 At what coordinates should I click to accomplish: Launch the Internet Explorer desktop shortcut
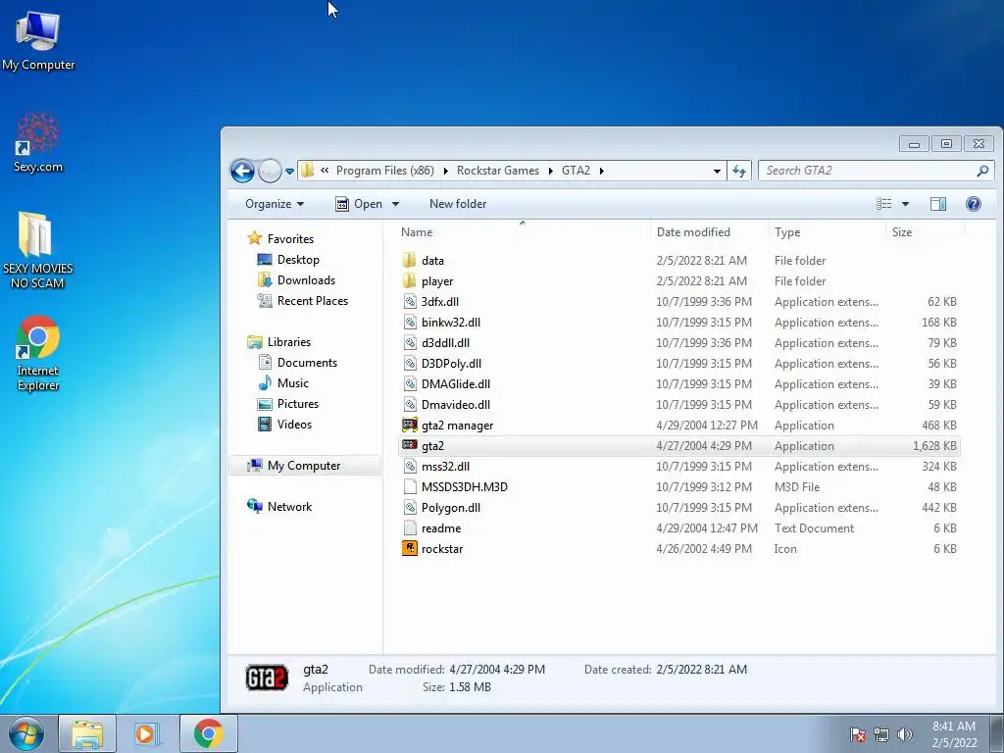click(38, 353)
